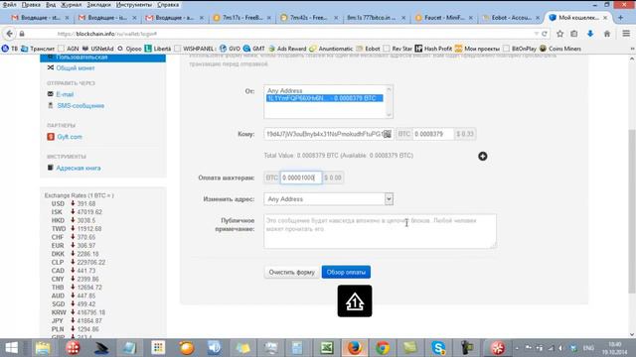Open the Транслит bookmark
Screen dimensions: 636x357
click(38, 49)
